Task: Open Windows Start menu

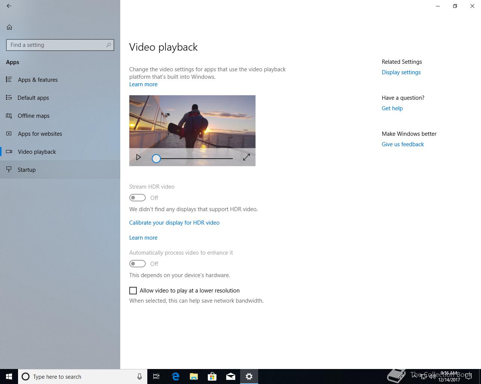Action: pos(9,376)
